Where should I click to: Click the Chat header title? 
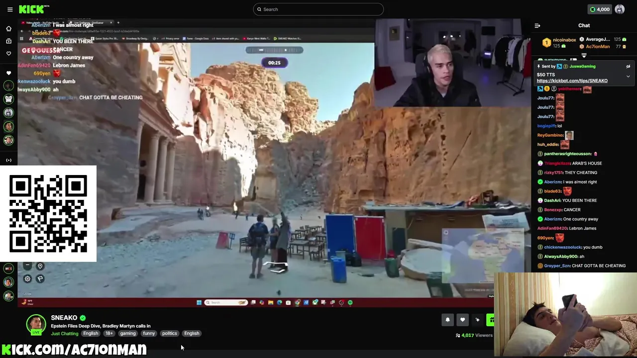click(x=584, y=25)
